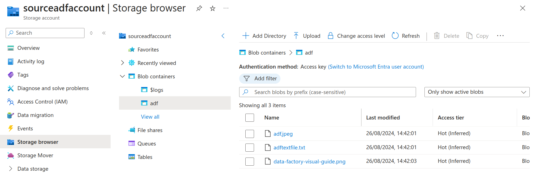
Task: Open data-factory-visual-guide.png blob
Action: 309,161
